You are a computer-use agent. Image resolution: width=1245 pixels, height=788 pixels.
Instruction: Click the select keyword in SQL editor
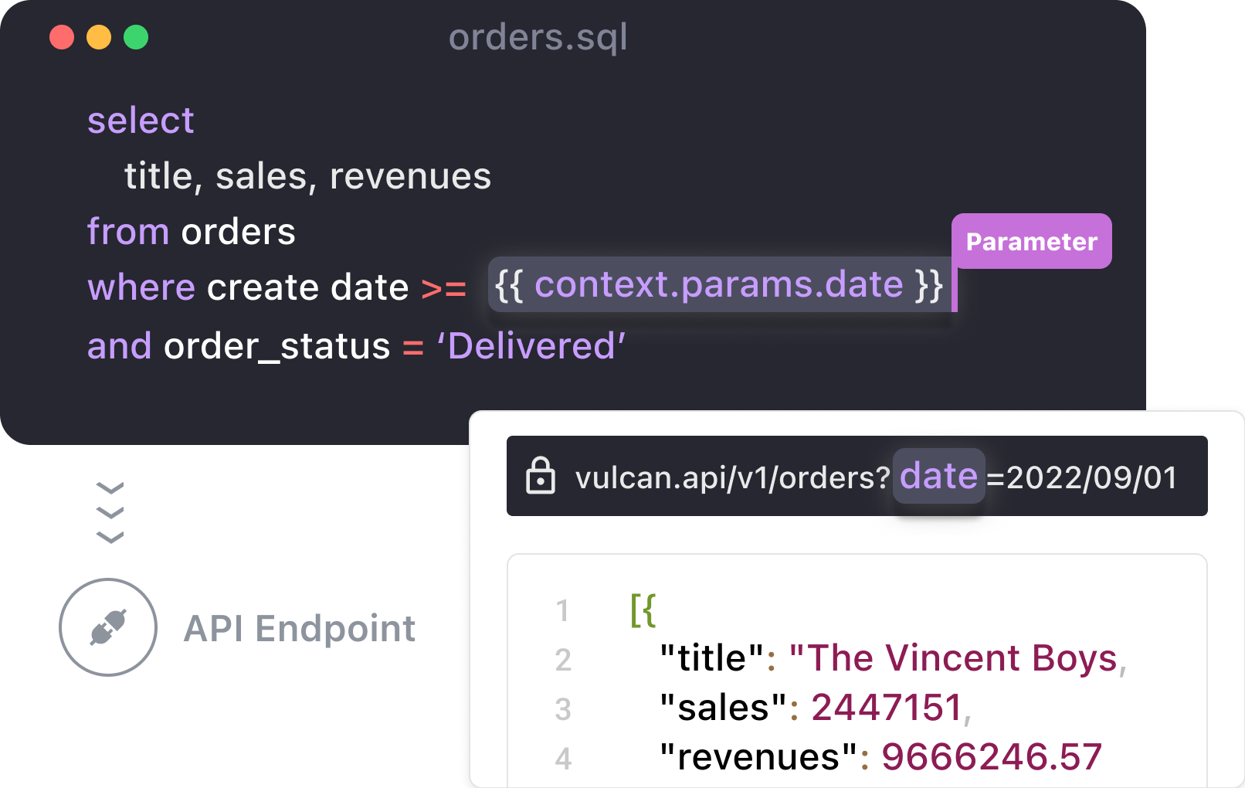click(x=141, y=121)
